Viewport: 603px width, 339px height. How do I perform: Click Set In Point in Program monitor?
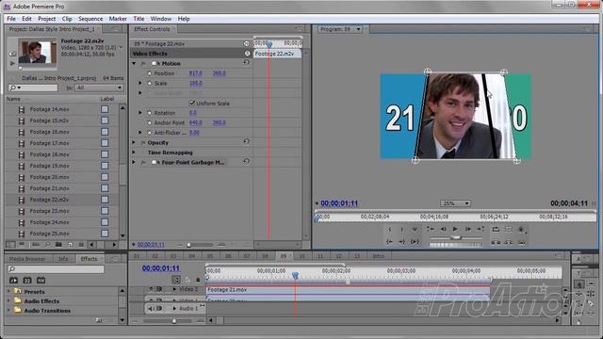[389, 229]
